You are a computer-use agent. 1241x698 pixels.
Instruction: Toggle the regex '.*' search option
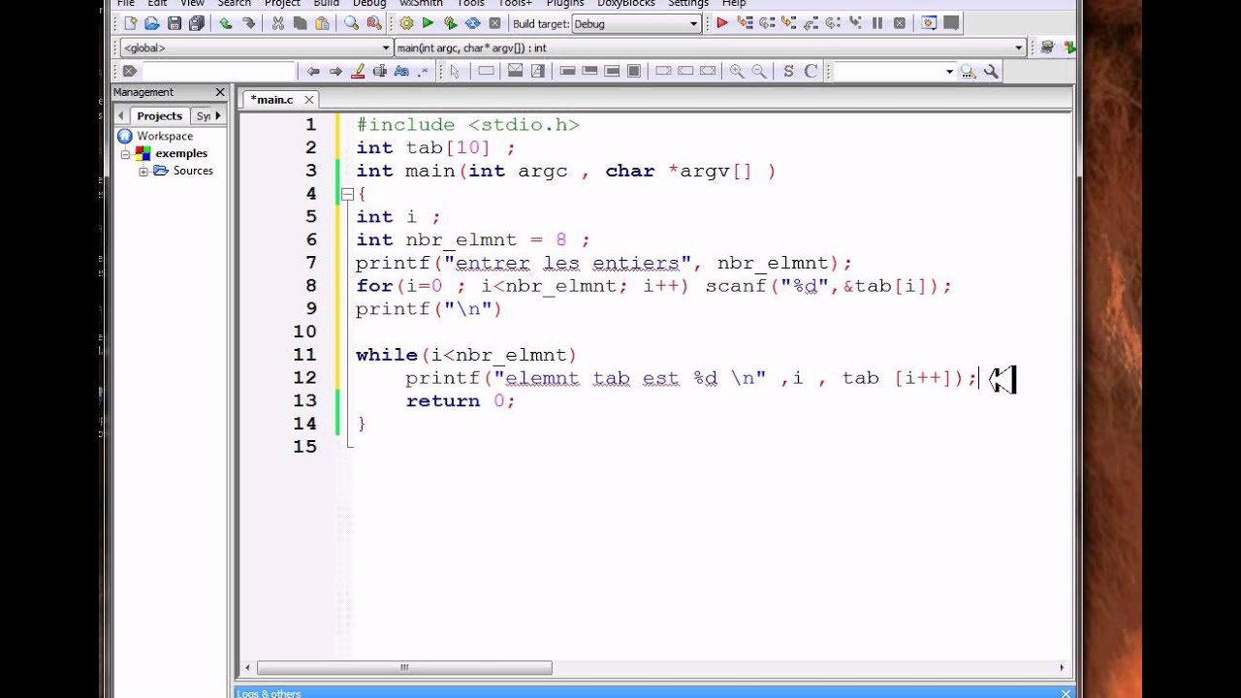(423, 71)
